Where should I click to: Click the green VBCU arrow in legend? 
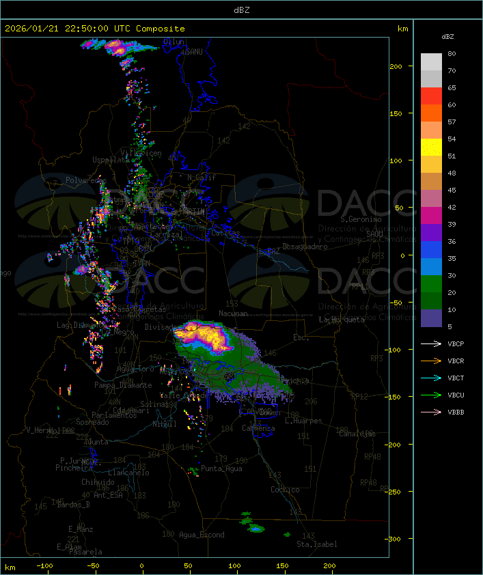point(431,395)
